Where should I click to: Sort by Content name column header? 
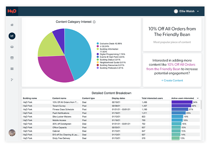point(59,98)
